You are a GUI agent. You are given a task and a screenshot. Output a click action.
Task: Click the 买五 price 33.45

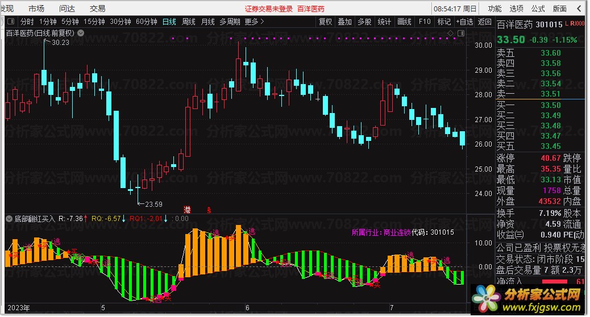pos(551,146)
